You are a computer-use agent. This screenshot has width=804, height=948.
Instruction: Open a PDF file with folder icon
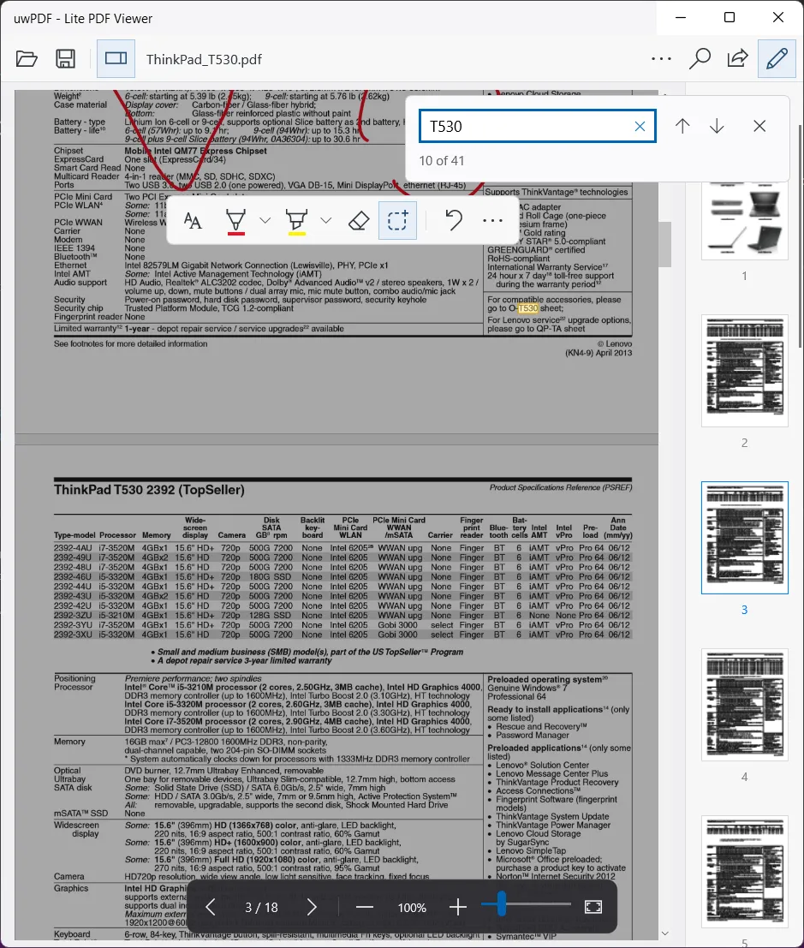27,58
